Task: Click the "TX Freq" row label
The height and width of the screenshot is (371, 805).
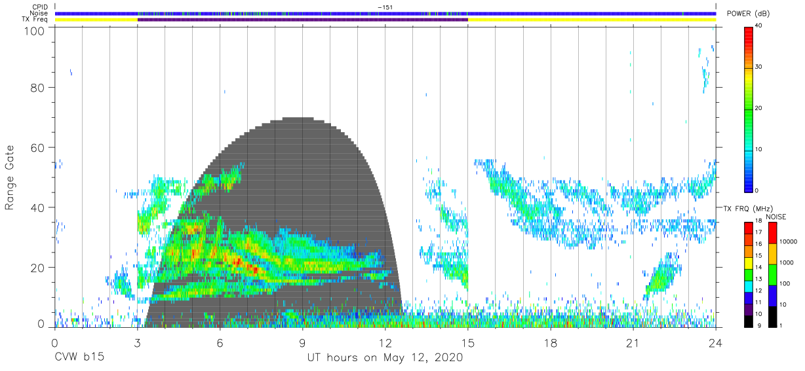Action: click(x=35, y=20)
